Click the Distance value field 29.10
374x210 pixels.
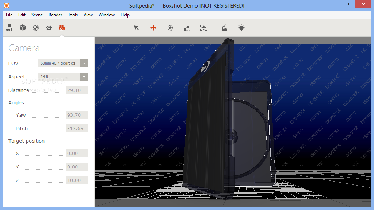click(77, 90)
